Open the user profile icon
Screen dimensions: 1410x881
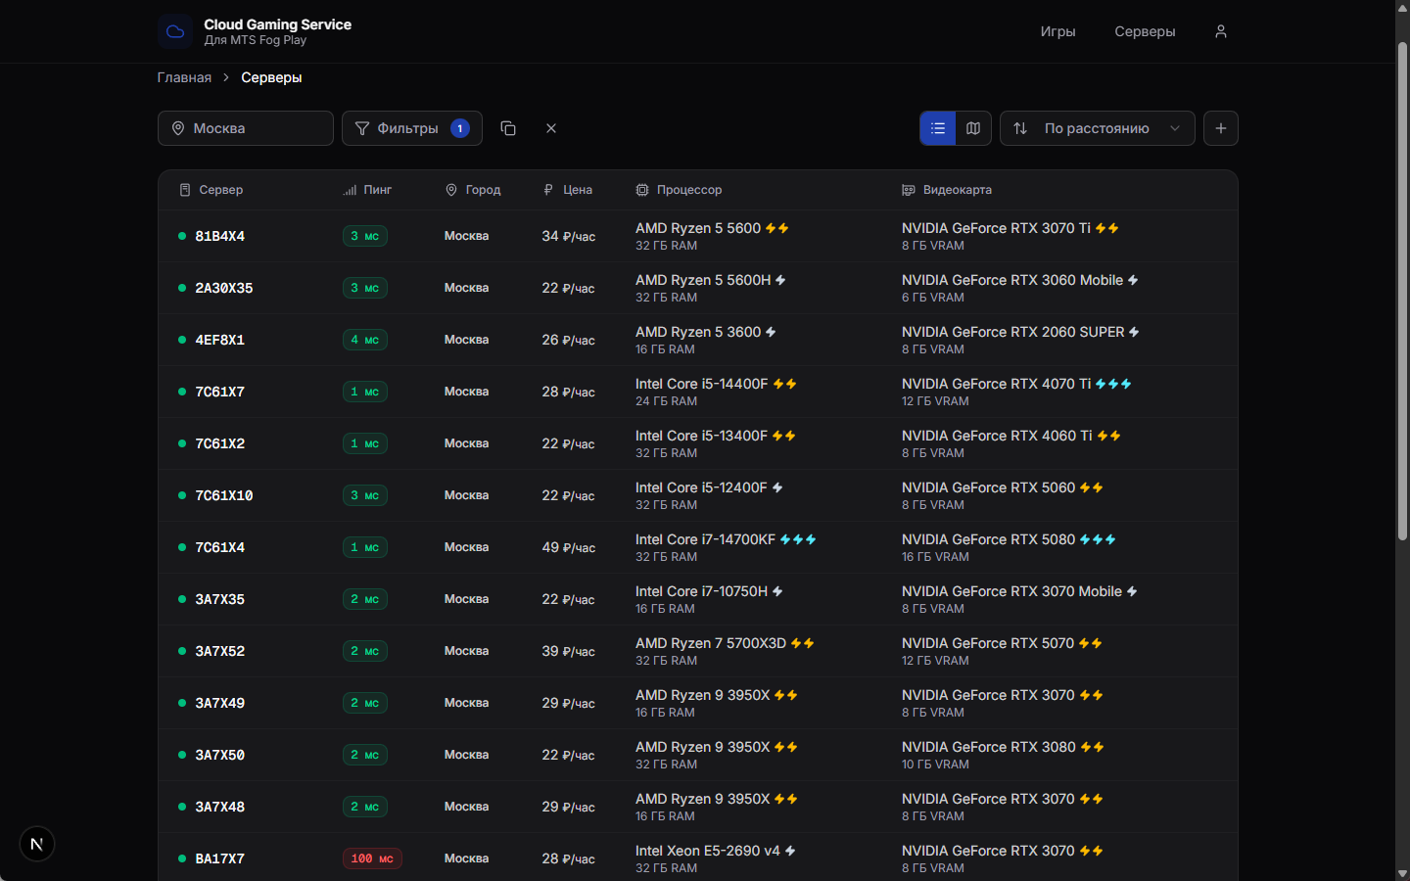coord(1220,31)
